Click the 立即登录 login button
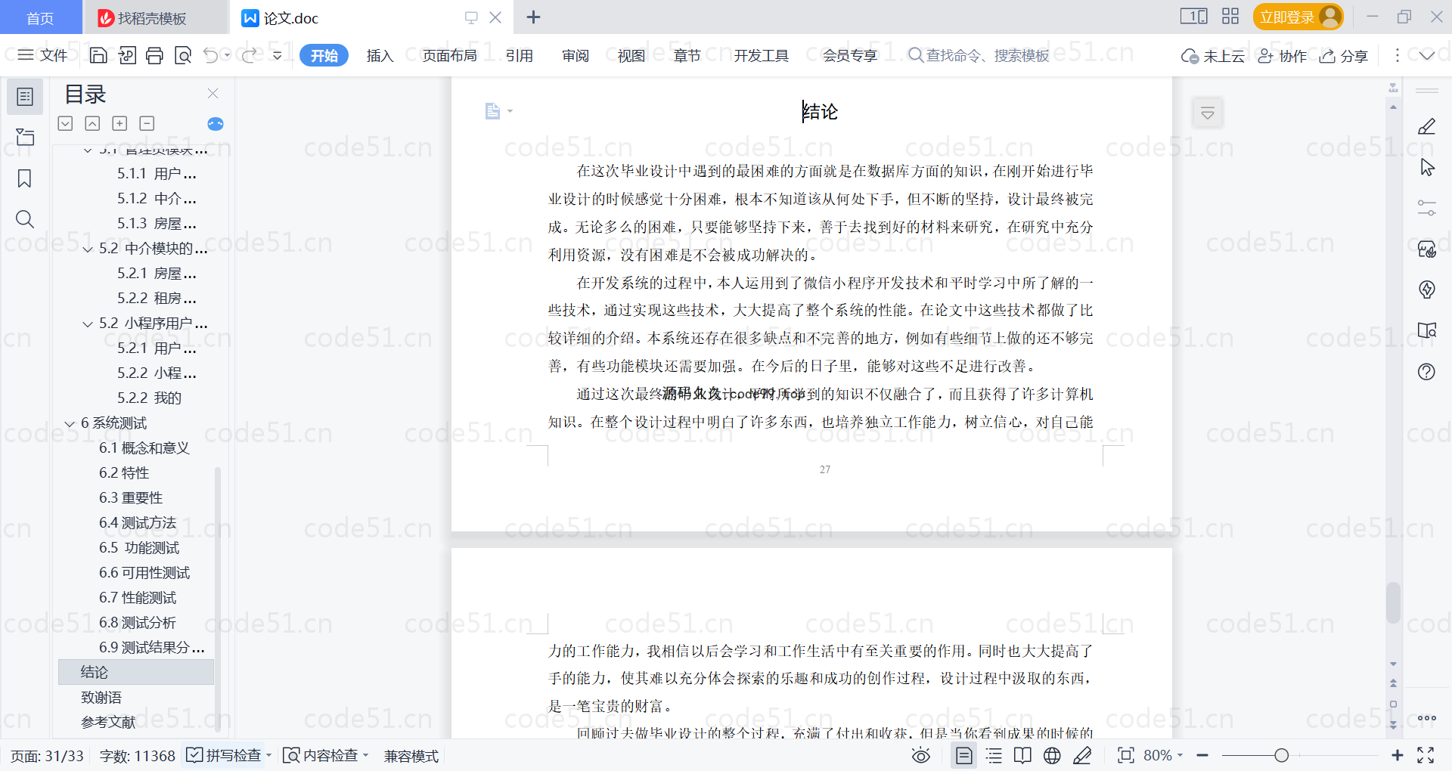Screen dimensions: 1452x771 pos(1298,17)
